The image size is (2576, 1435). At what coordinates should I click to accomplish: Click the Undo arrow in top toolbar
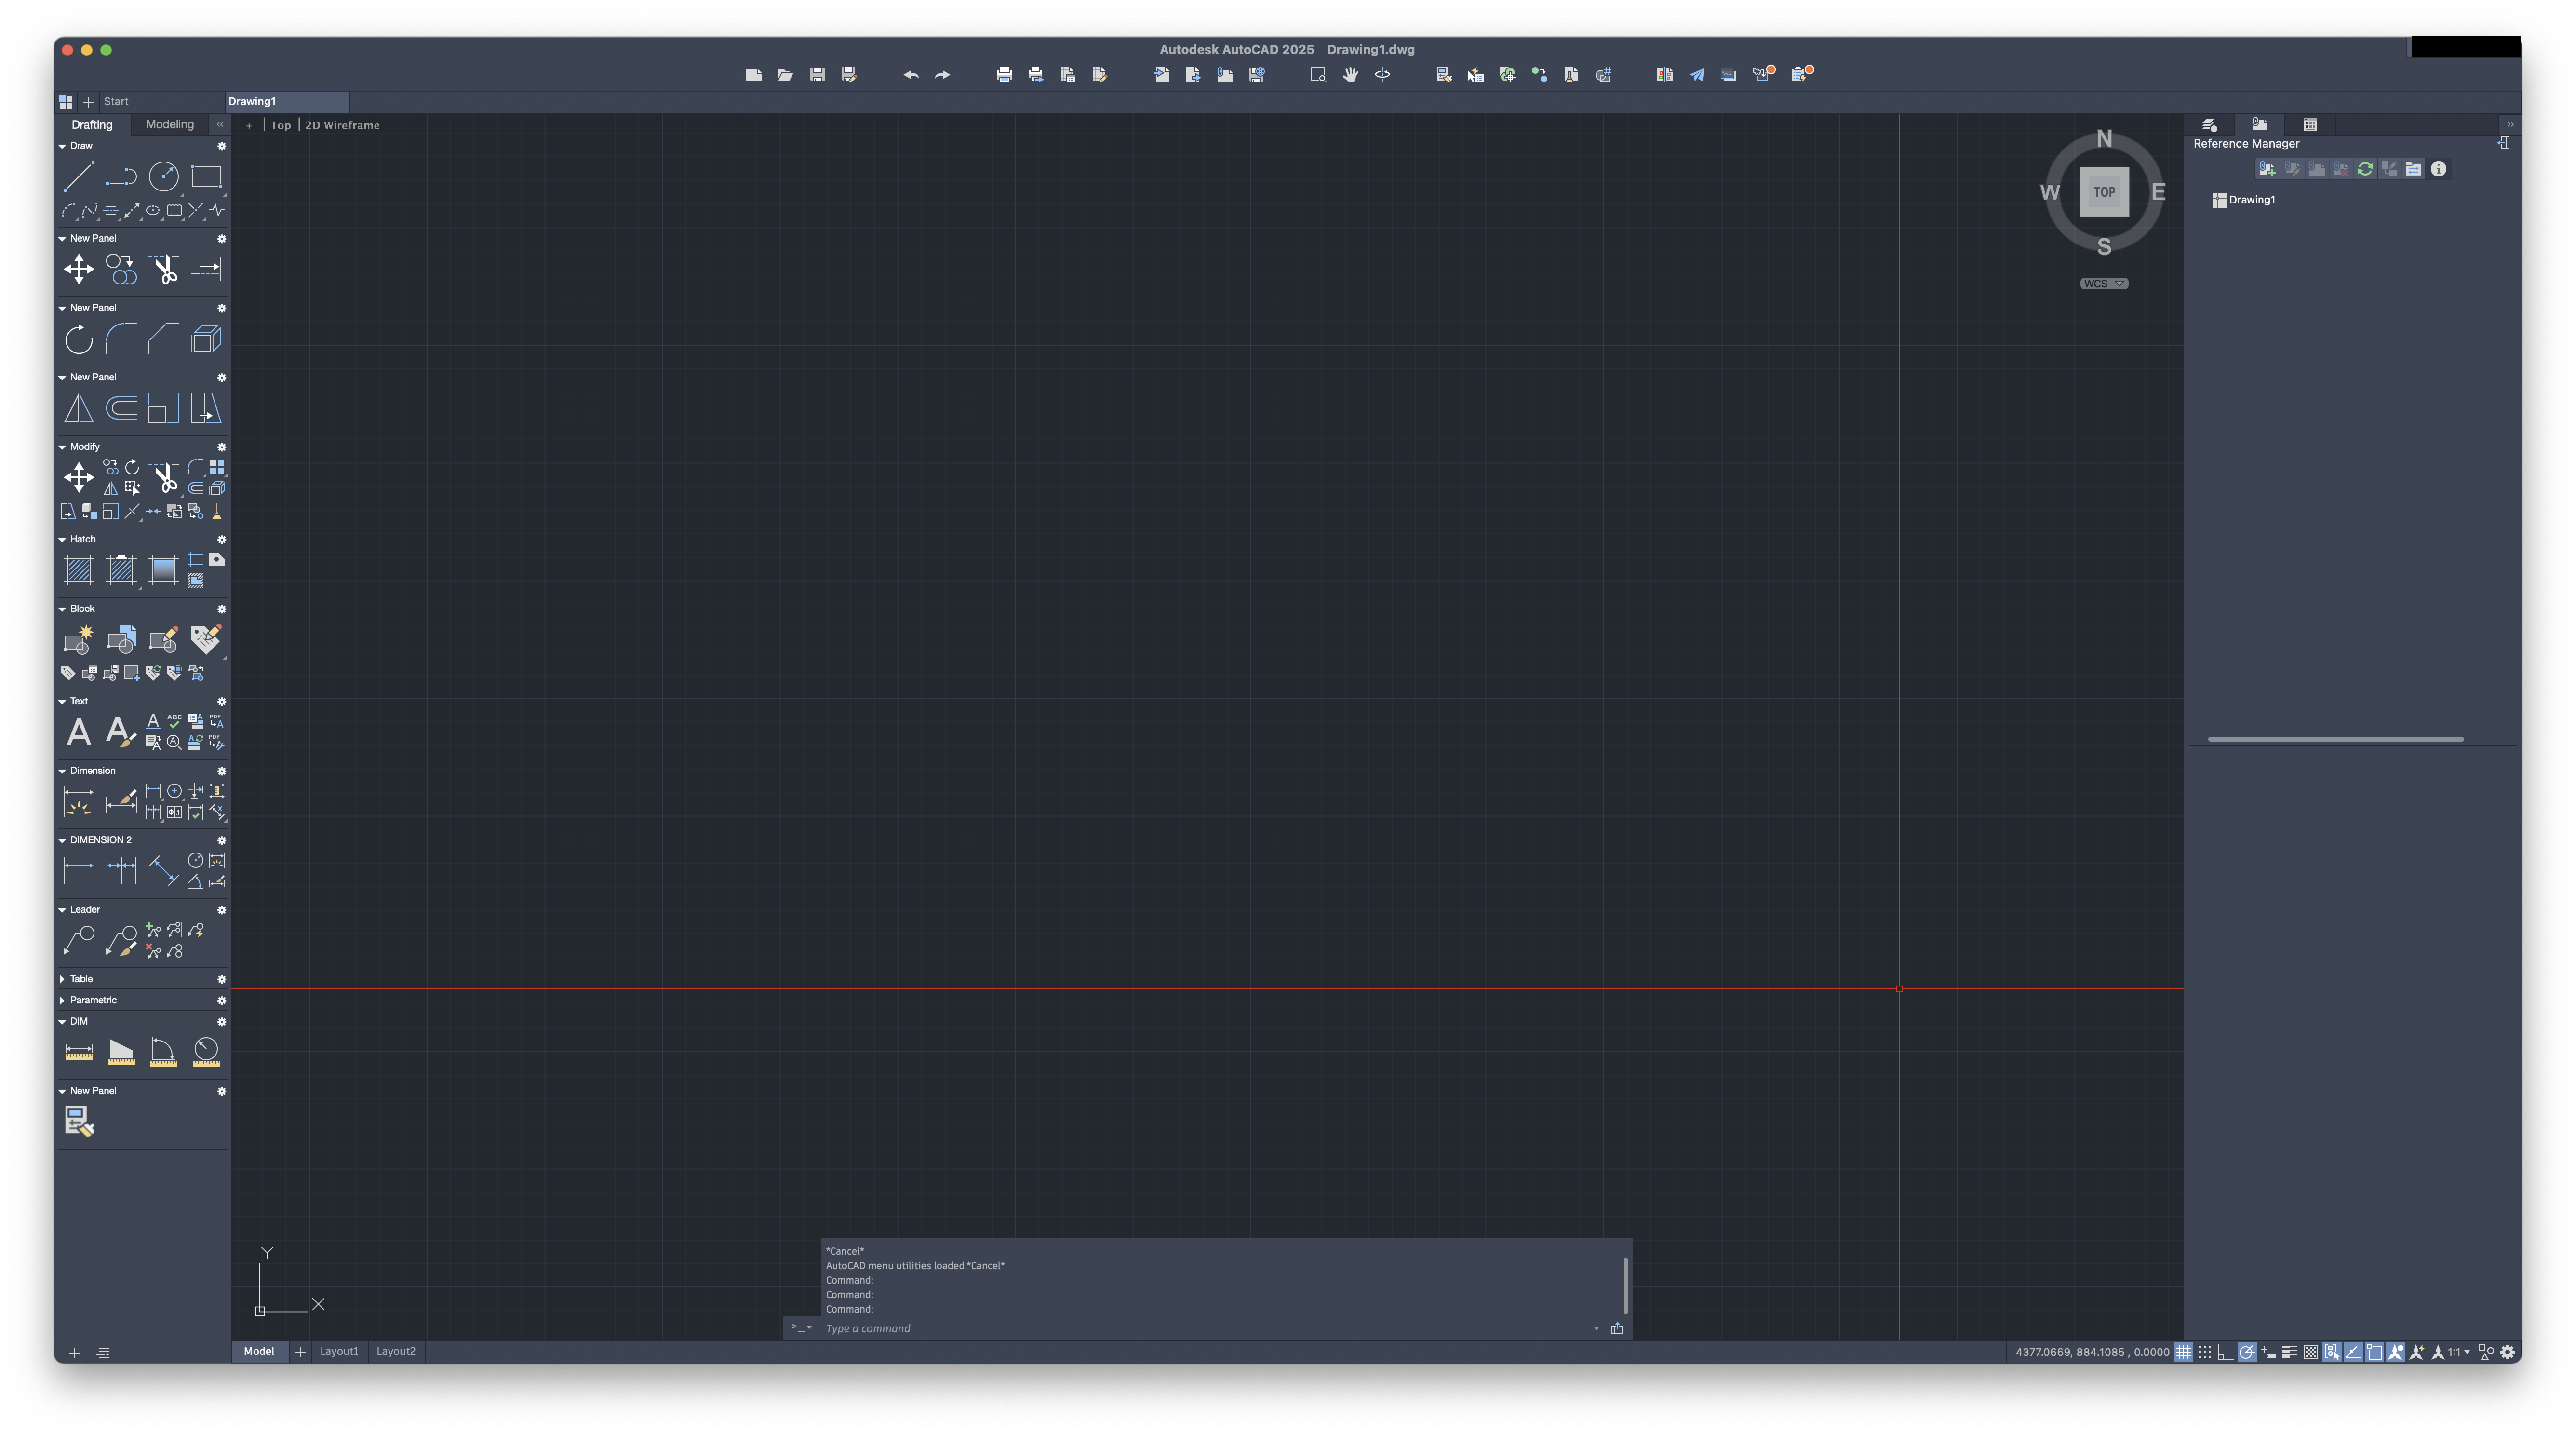pos(910,75)
